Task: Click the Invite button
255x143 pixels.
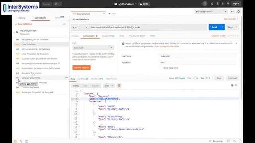Action: click(x=144, y=4)
